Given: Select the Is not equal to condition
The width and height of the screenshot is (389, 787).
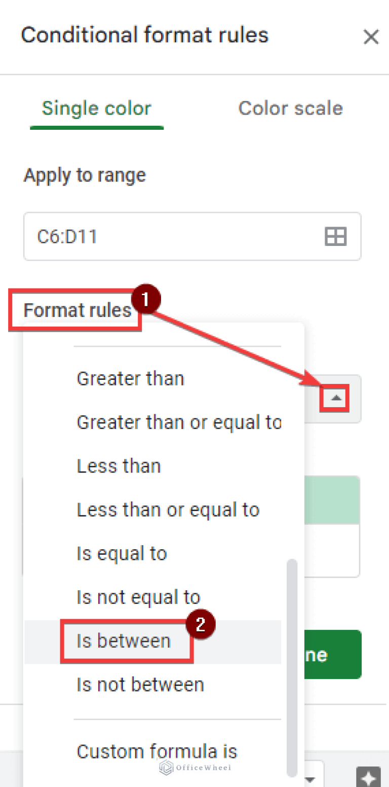Looking at the screenshot, I should point(138,597).
